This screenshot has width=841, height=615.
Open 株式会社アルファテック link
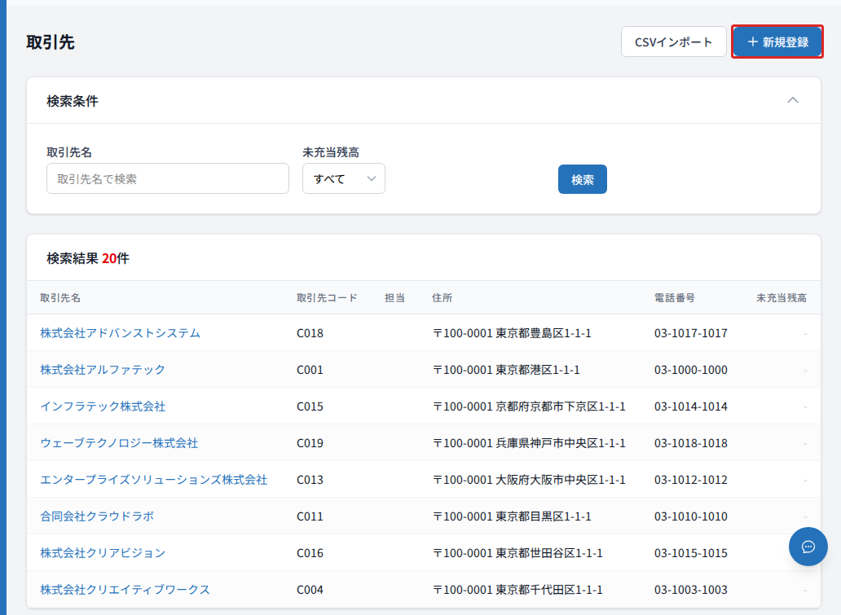point(103,370)
